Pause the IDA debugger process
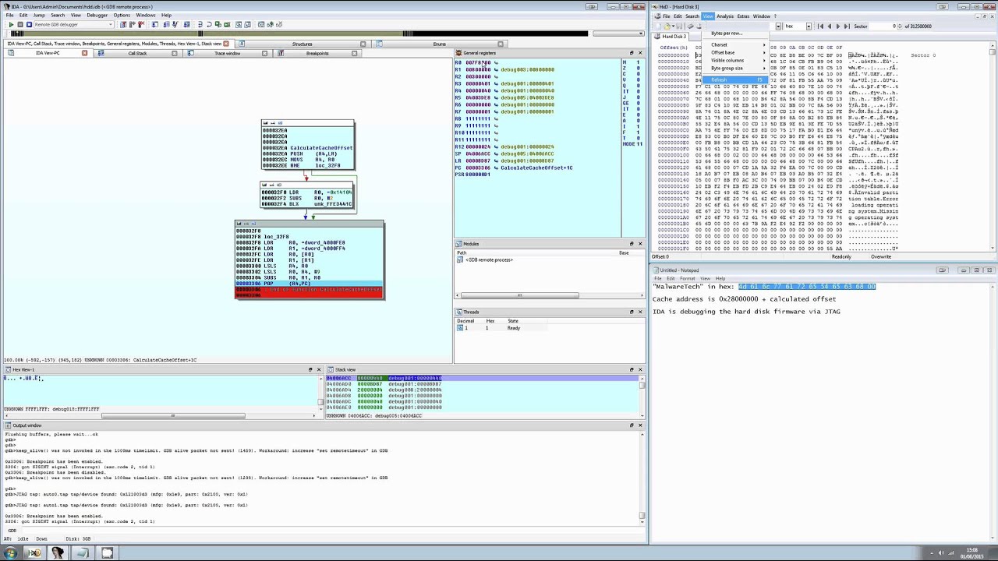The height and width of the screenshot is (561, 998). (x=20, y=25)
